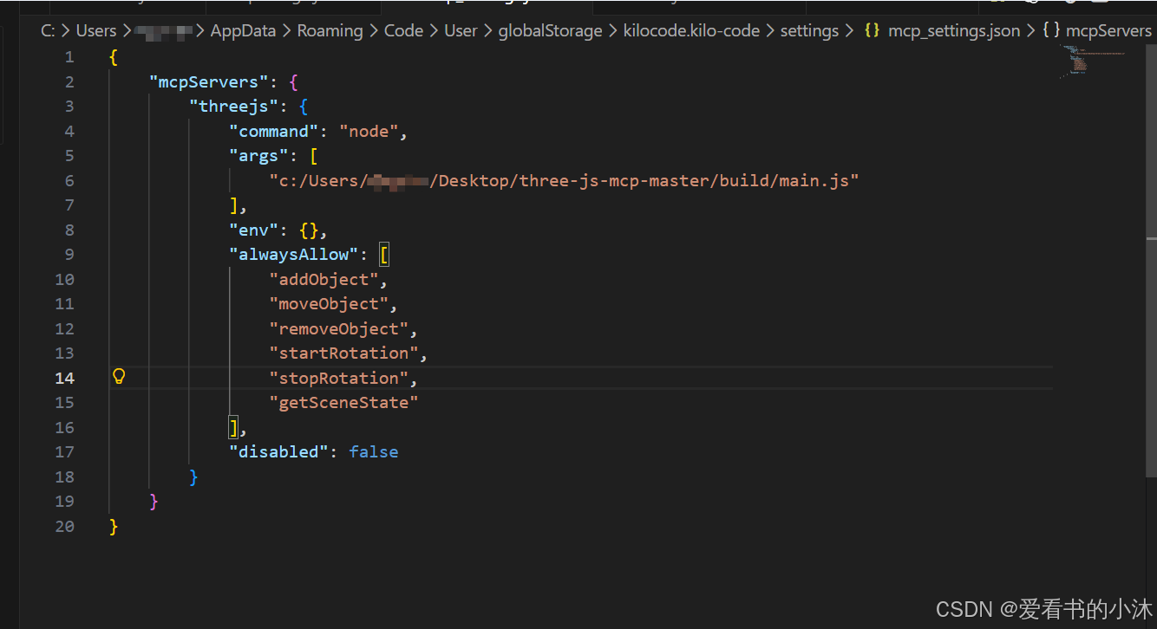Viewport: 1157px width, 629px height.
Task: Select the 'mcp_settings.json' breadcrumb label
Action: [954, 30]
